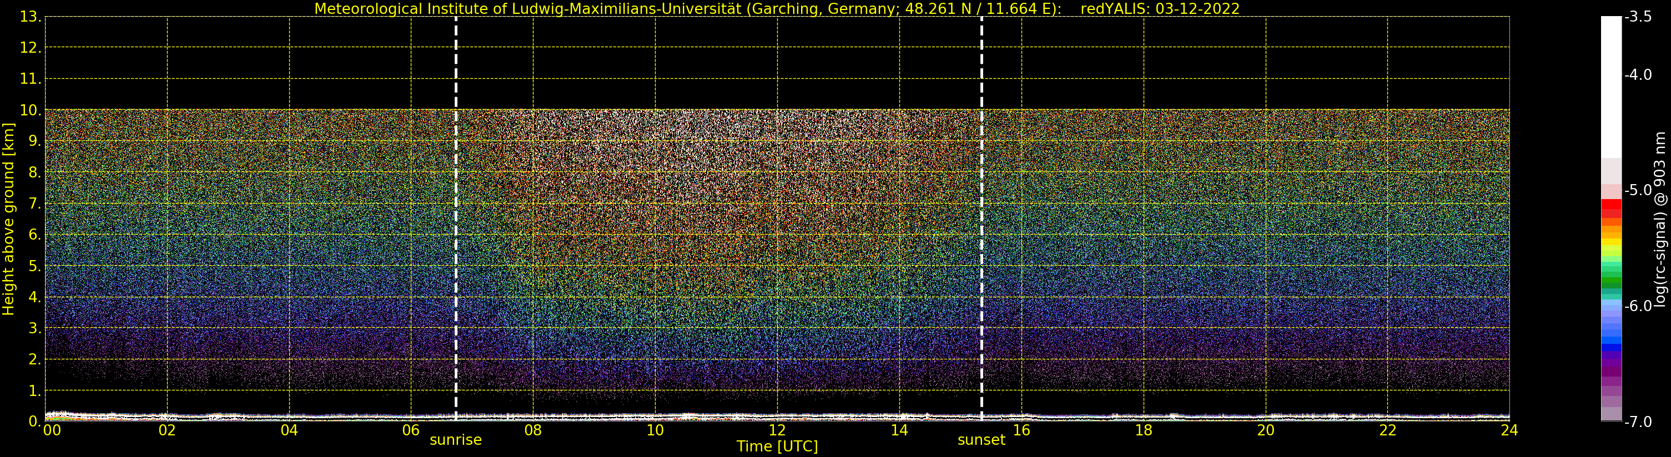
Task: Click the '-6.0' colorbar value
Action: coord(1638,306)
